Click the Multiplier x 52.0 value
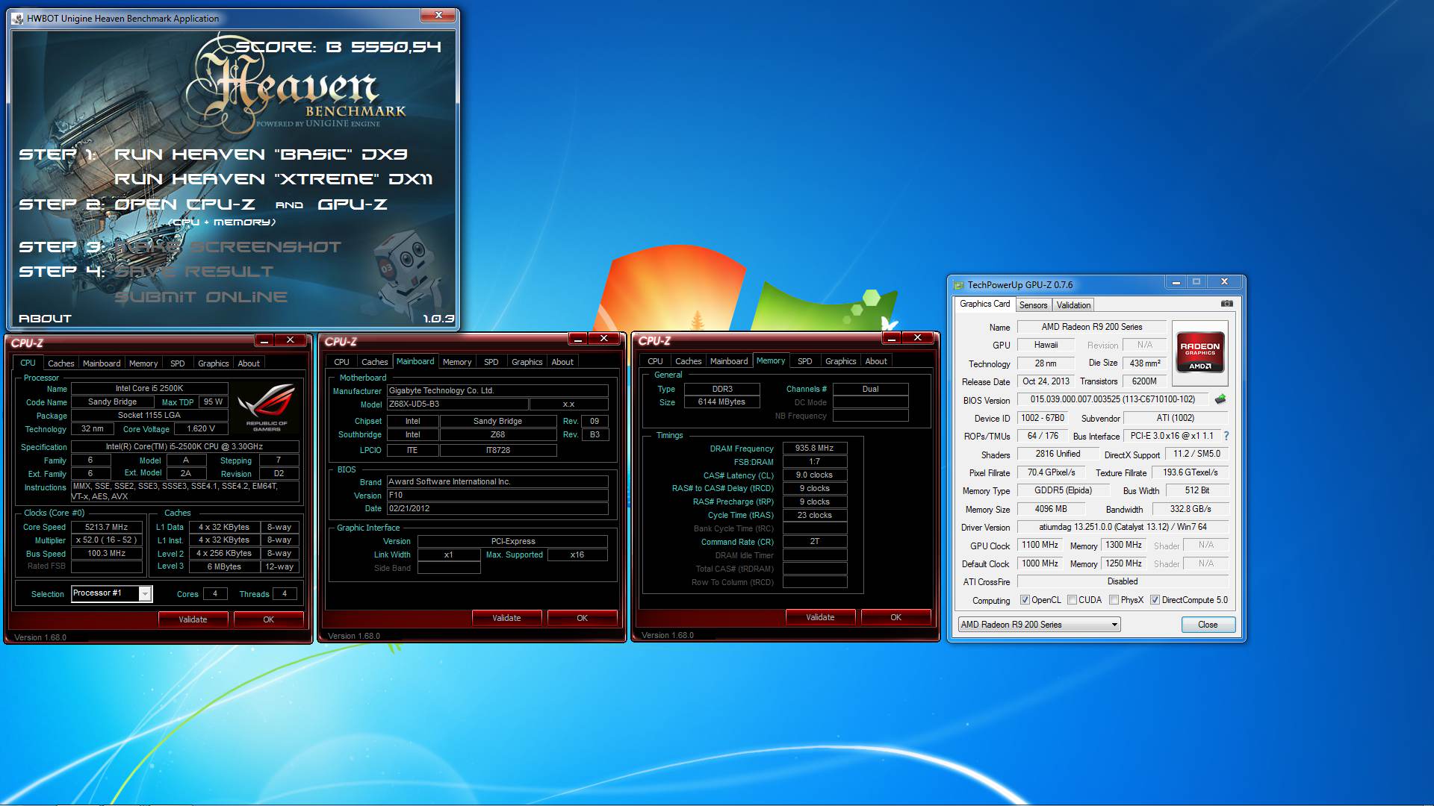Image resolution: width=1434 pixels, height=806 pixels. click(x=107, y=540)
